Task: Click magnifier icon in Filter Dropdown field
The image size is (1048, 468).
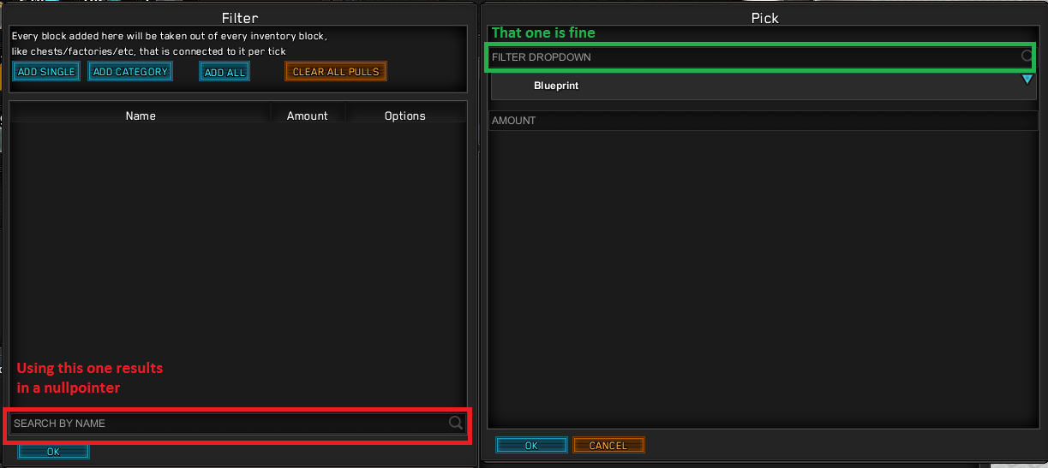Action: click(x=1027, y=56)
